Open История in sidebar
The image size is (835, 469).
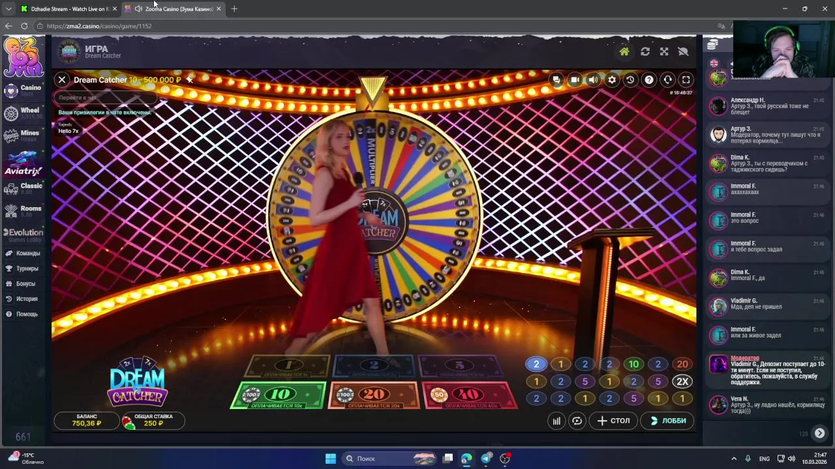tap(23, 299)
